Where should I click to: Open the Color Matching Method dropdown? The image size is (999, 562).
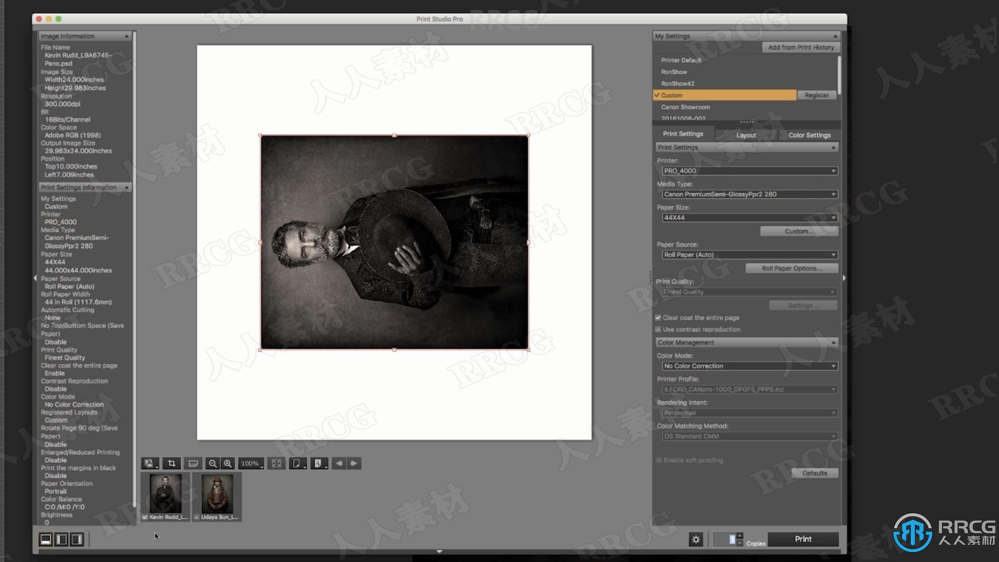click(750, 436)
